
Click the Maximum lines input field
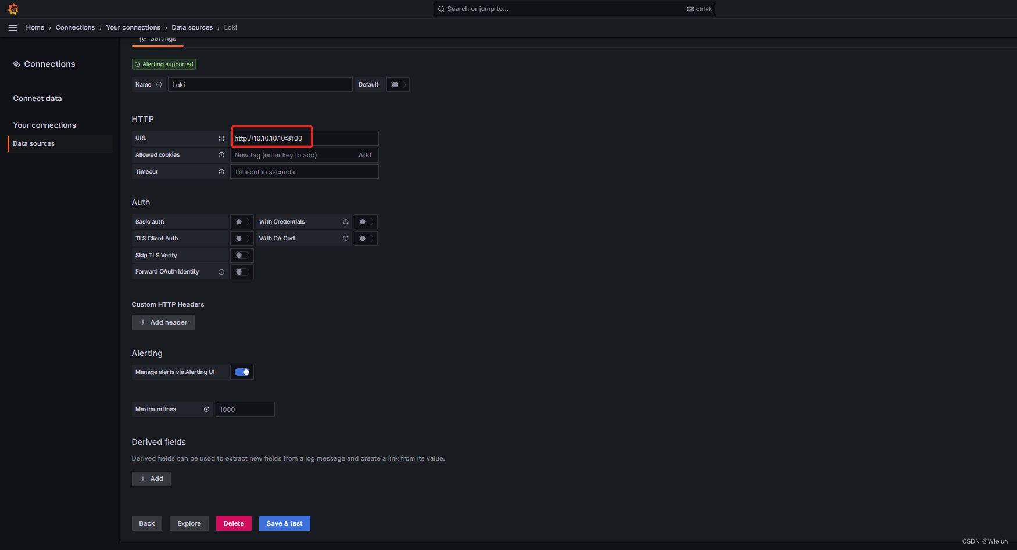(x=245, y=409)
